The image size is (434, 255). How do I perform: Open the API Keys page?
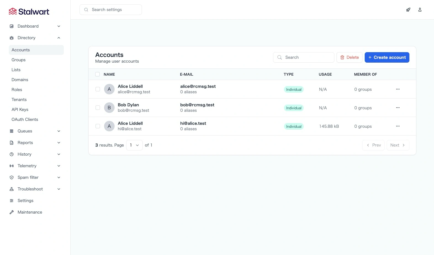[20, 110]
